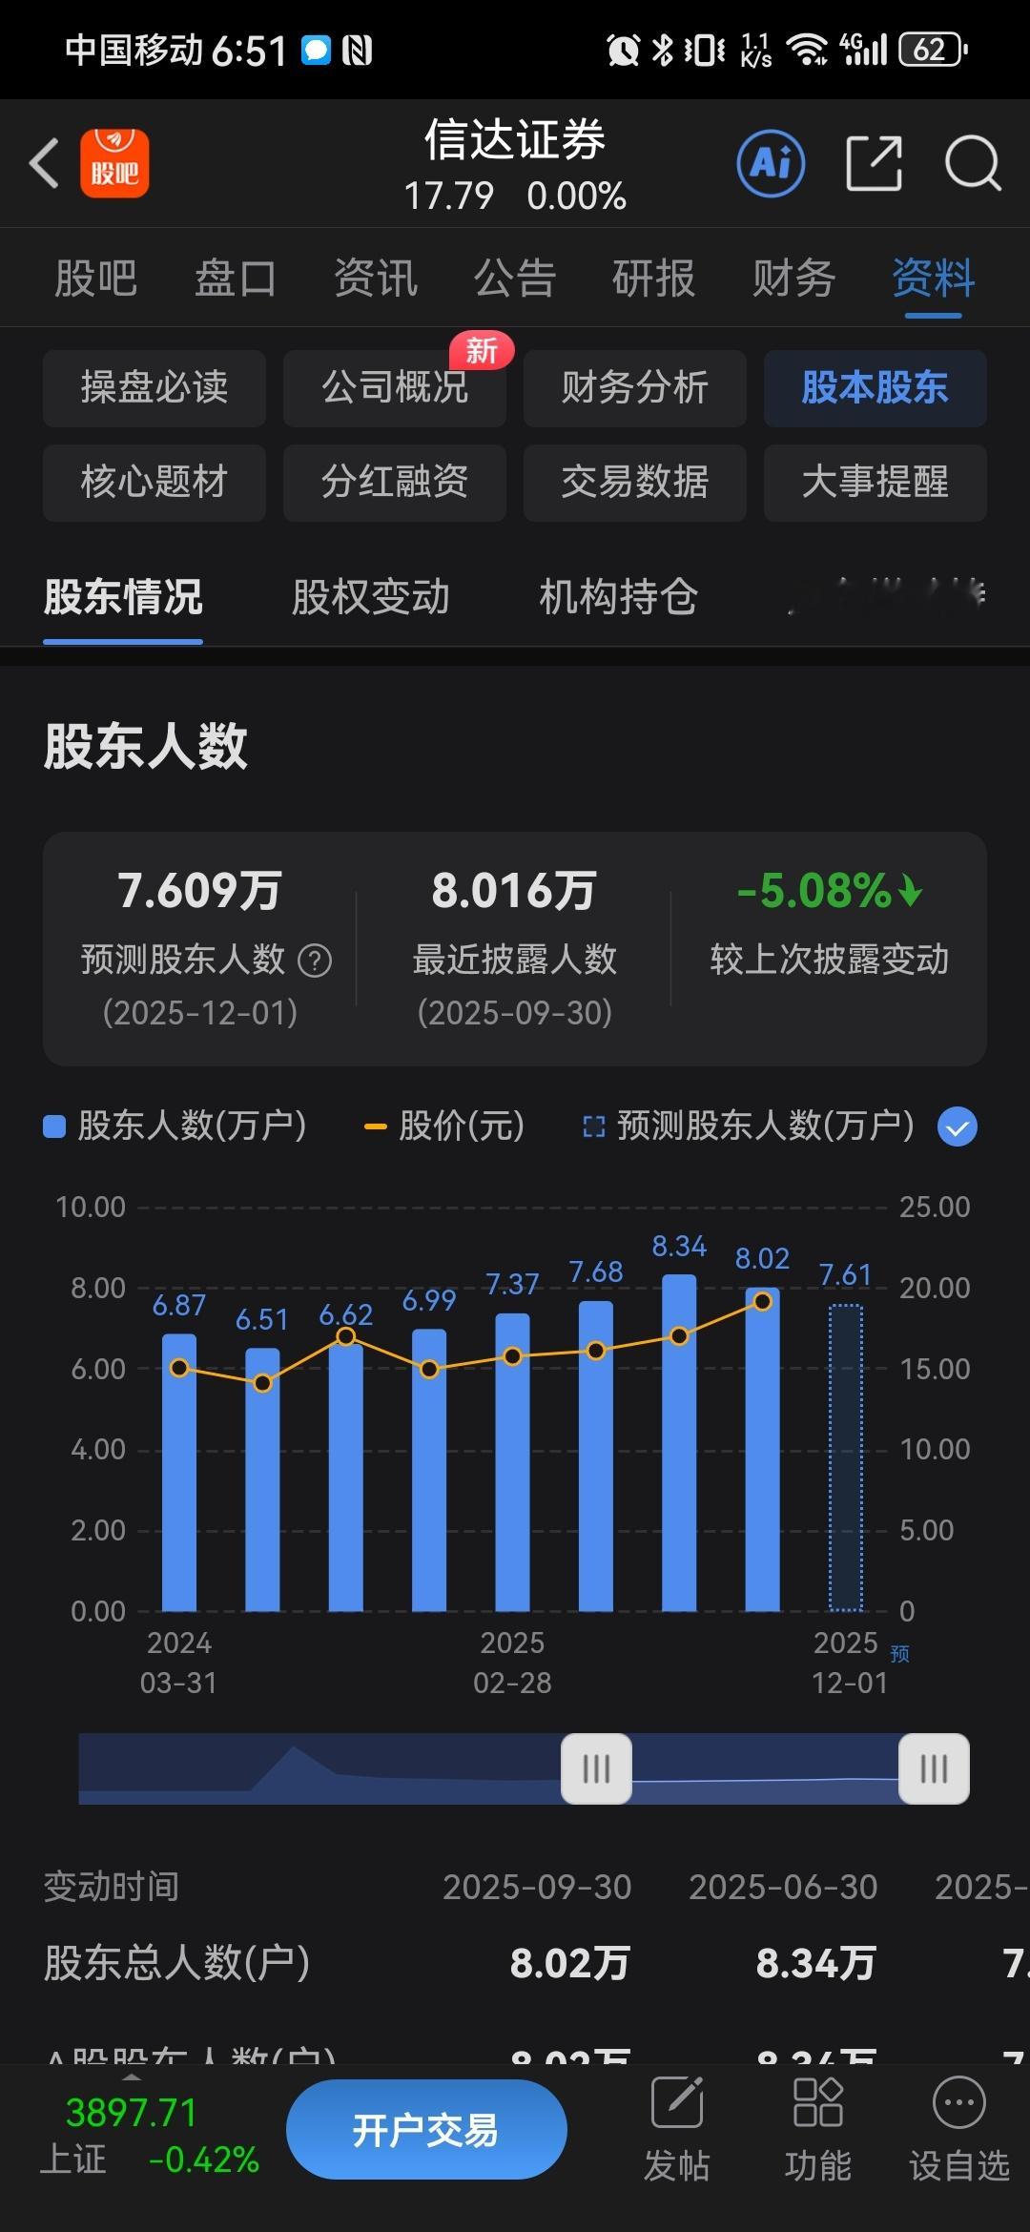Tap the 8.34 bar in chart

[679, 1442]
